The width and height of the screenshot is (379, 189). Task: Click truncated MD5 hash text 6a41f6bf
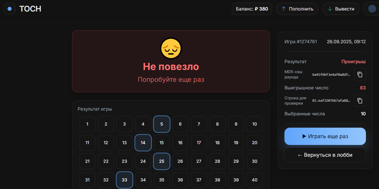point(331,75)
